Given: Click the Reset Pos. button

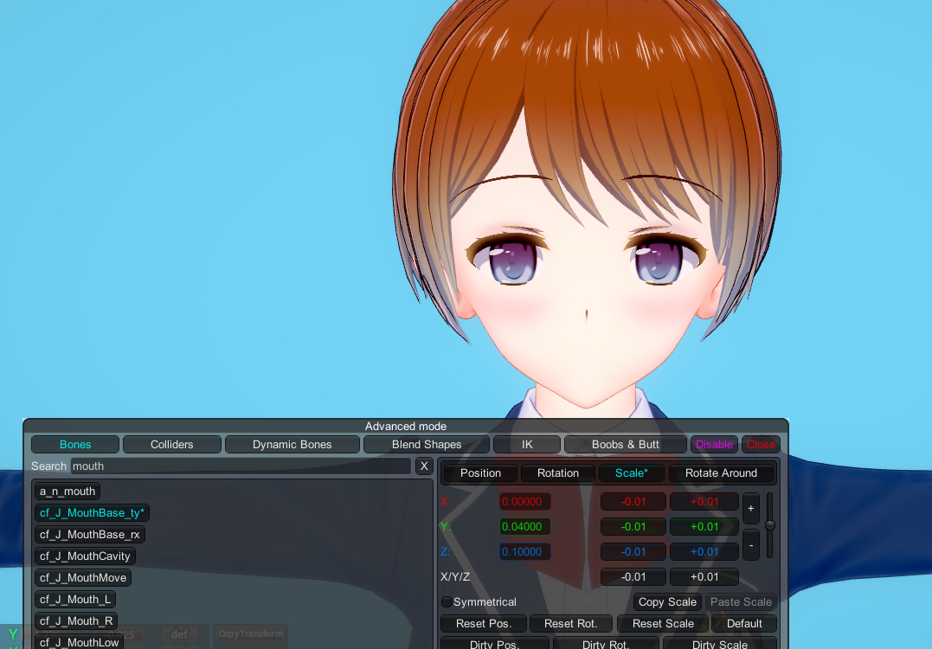Looking at the screenshot, I should click(483, 623).
